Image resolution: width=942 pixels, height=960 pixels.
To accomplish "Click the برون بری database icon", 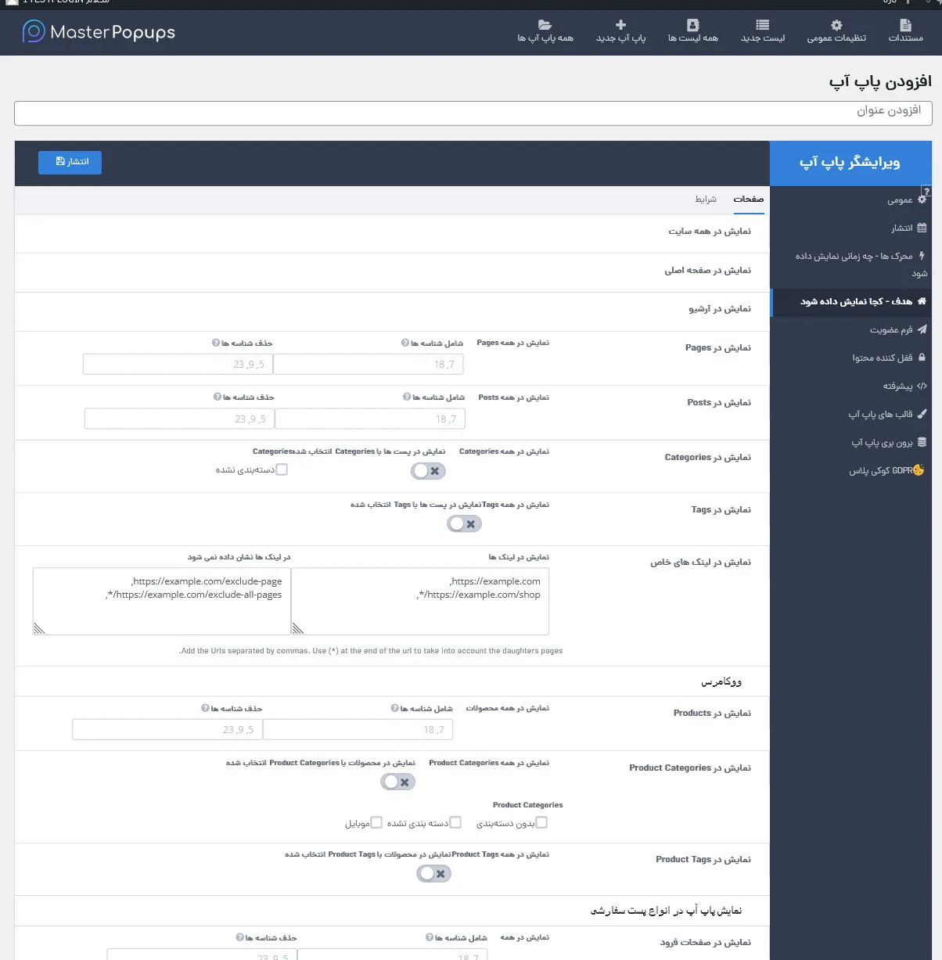I will 922,442.
